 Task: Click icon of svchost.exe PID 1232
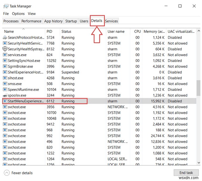tap(5, 153)
